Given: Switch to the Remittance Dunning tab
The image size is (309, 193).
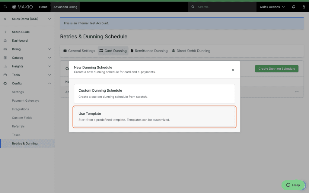Looking at the screenshot, I should tap(149, 51).
